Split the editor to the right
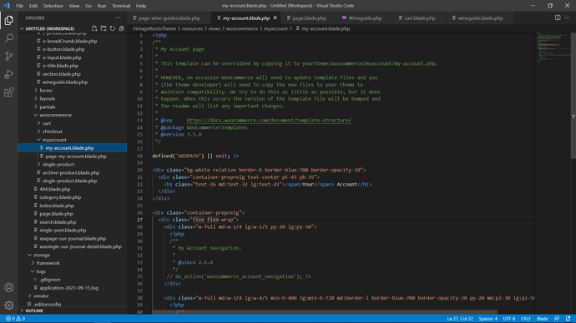 (558, 17)
